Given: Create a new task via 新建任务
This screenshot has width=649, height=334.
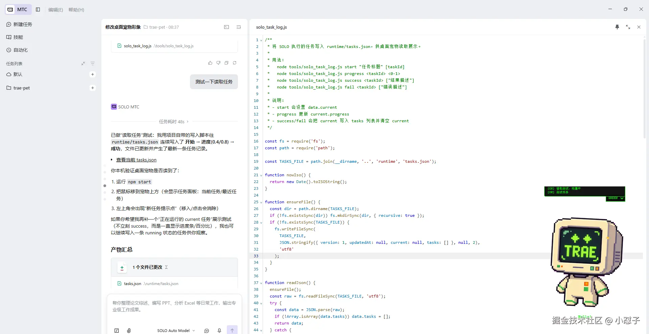Looking at the screenshot, I should point(19,24).
